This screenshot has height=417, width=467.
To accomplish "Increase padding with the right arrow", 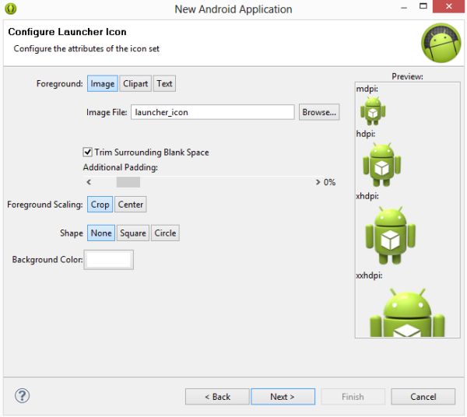I will click(318, 182).
